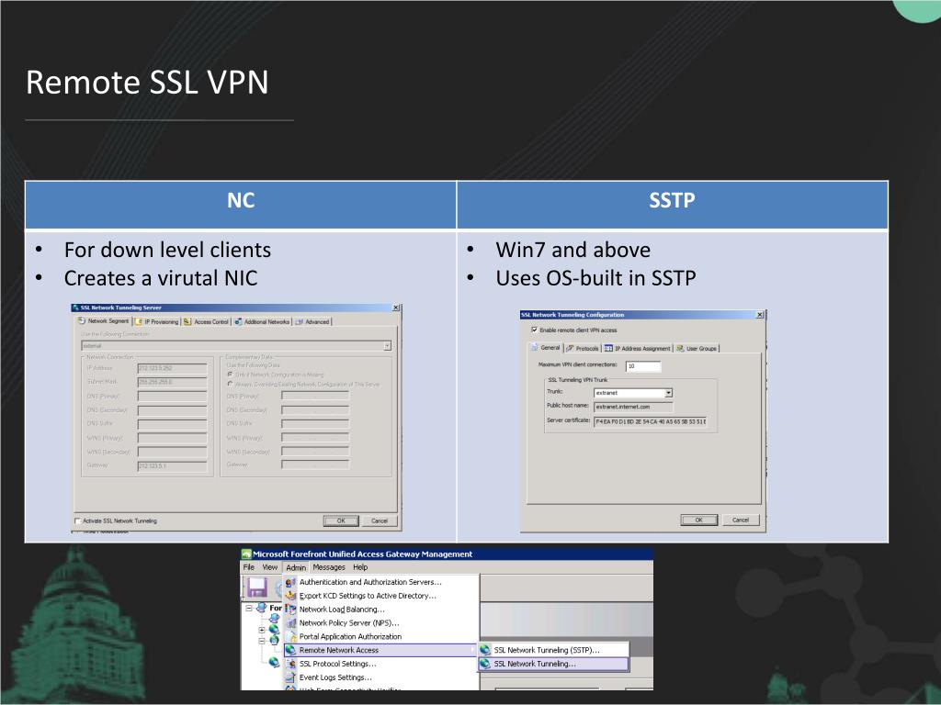Click OK in SSL Network Tunneling Server
Image resolution: width=941 pixels, height=705 pixels.
pyautogui.click(x=341, y=521)
